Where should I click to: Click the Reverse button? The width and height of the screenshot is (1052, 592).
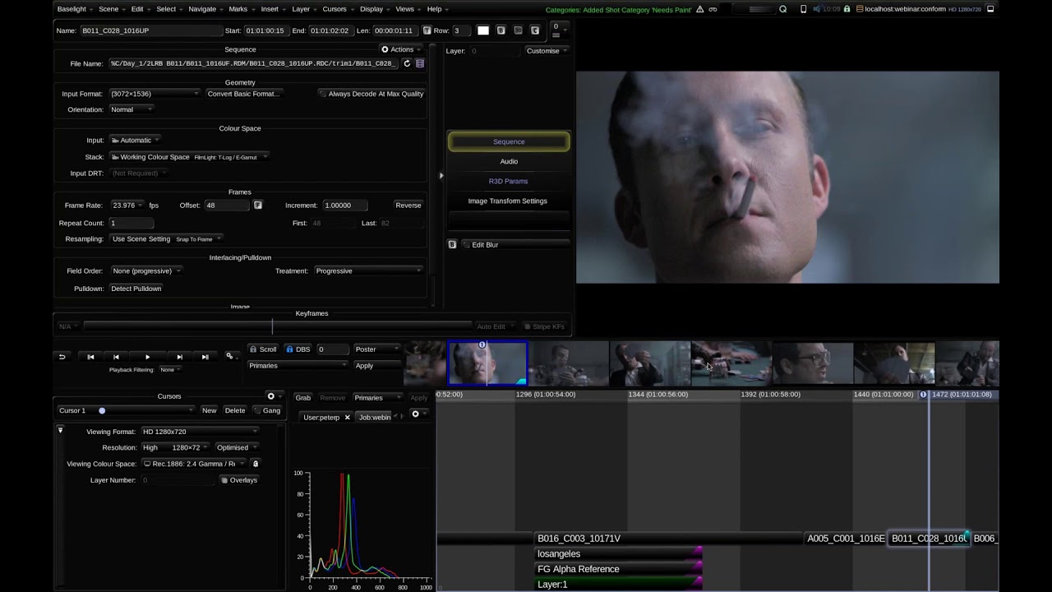coord(408,205)
